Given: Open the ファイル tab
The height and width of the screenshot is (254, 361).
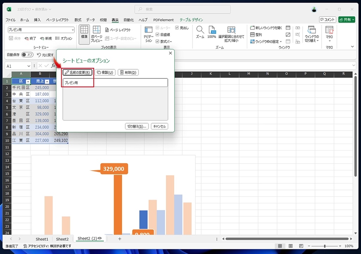Looking at the screenshot, I should click(x=11, y=20).
